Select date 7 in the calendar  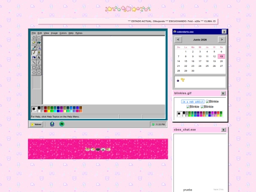pos(178,56)
